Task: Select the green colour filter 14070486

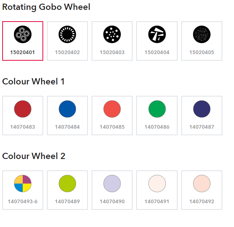Action: pos(157,116)
